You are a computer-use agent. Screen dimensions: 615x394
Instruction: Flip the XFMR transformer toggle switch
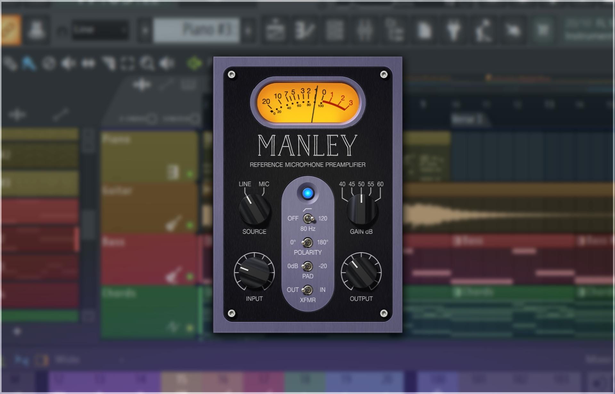point(307,290)
